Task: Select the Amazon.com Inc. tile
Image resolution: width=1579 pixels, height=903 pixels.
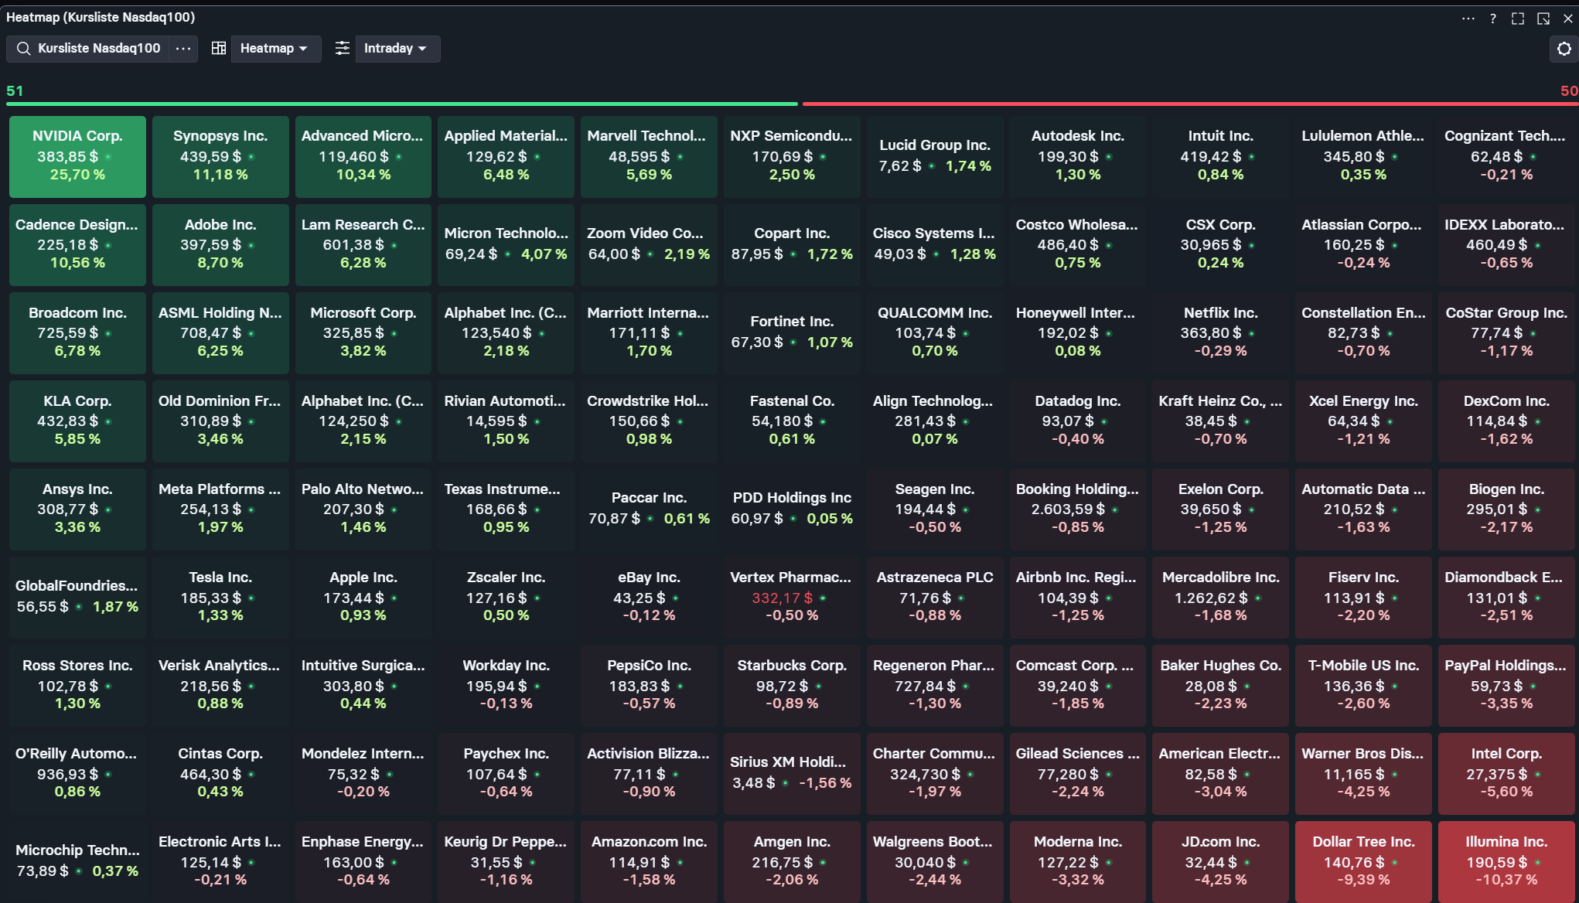Action: click(649, 862)
